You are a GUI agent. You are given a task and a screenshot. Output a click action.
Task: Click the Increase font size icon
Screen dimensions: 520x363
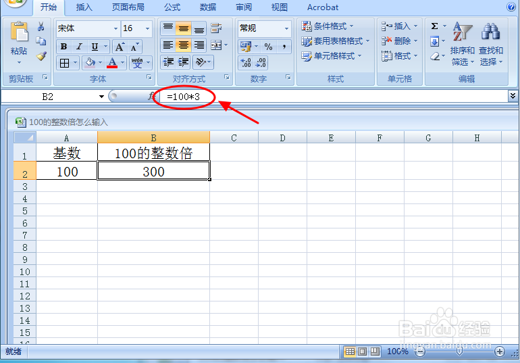click(120, 47)
